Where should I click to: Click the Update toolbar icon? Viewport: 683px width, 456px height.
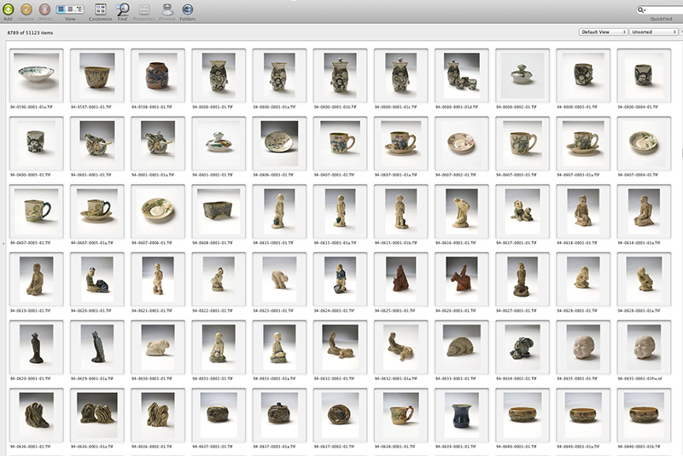[26, 9]
